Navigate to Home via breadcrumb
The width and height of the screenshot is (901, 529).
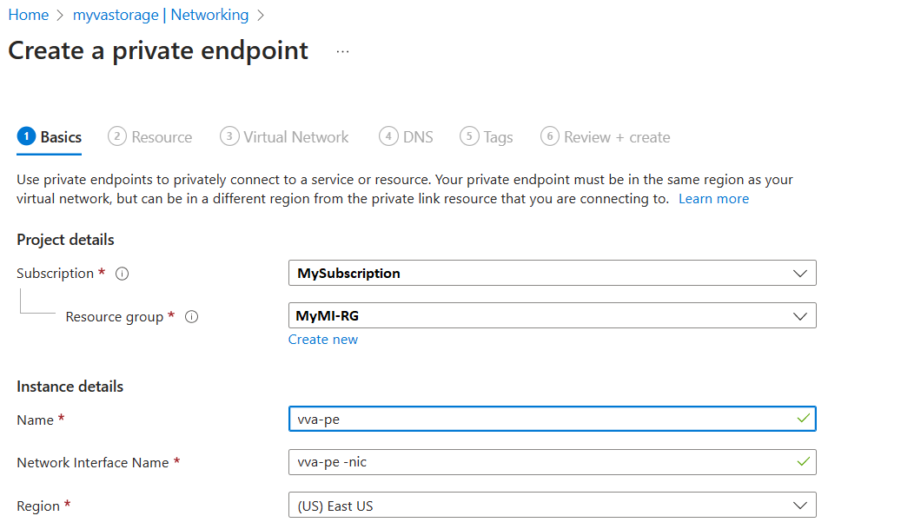29,14
